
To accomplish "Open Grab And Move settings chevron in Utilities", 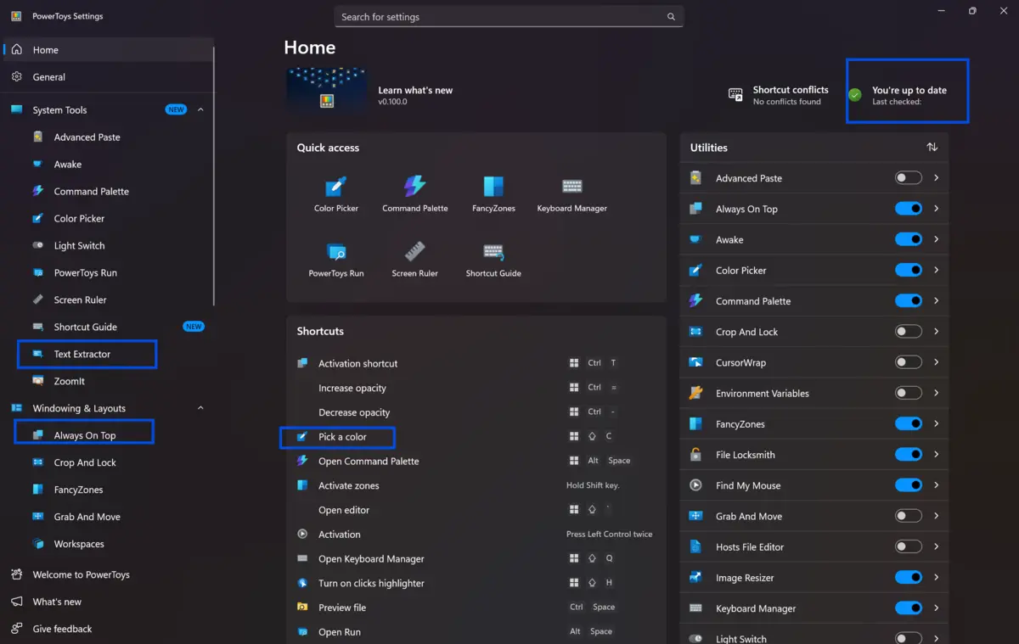I will tap(936, 516).
